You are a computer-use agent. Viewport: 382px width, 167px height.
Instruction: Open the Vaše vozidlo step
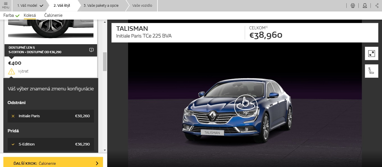(142, 6)
